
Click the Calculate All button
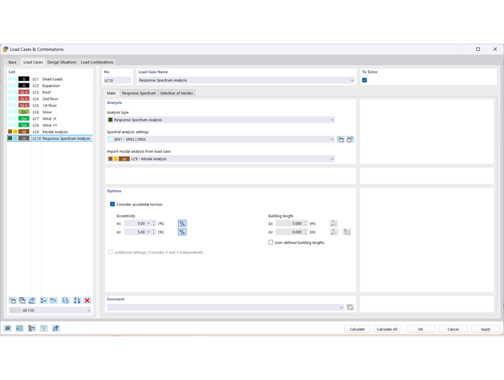click(387, 329)
